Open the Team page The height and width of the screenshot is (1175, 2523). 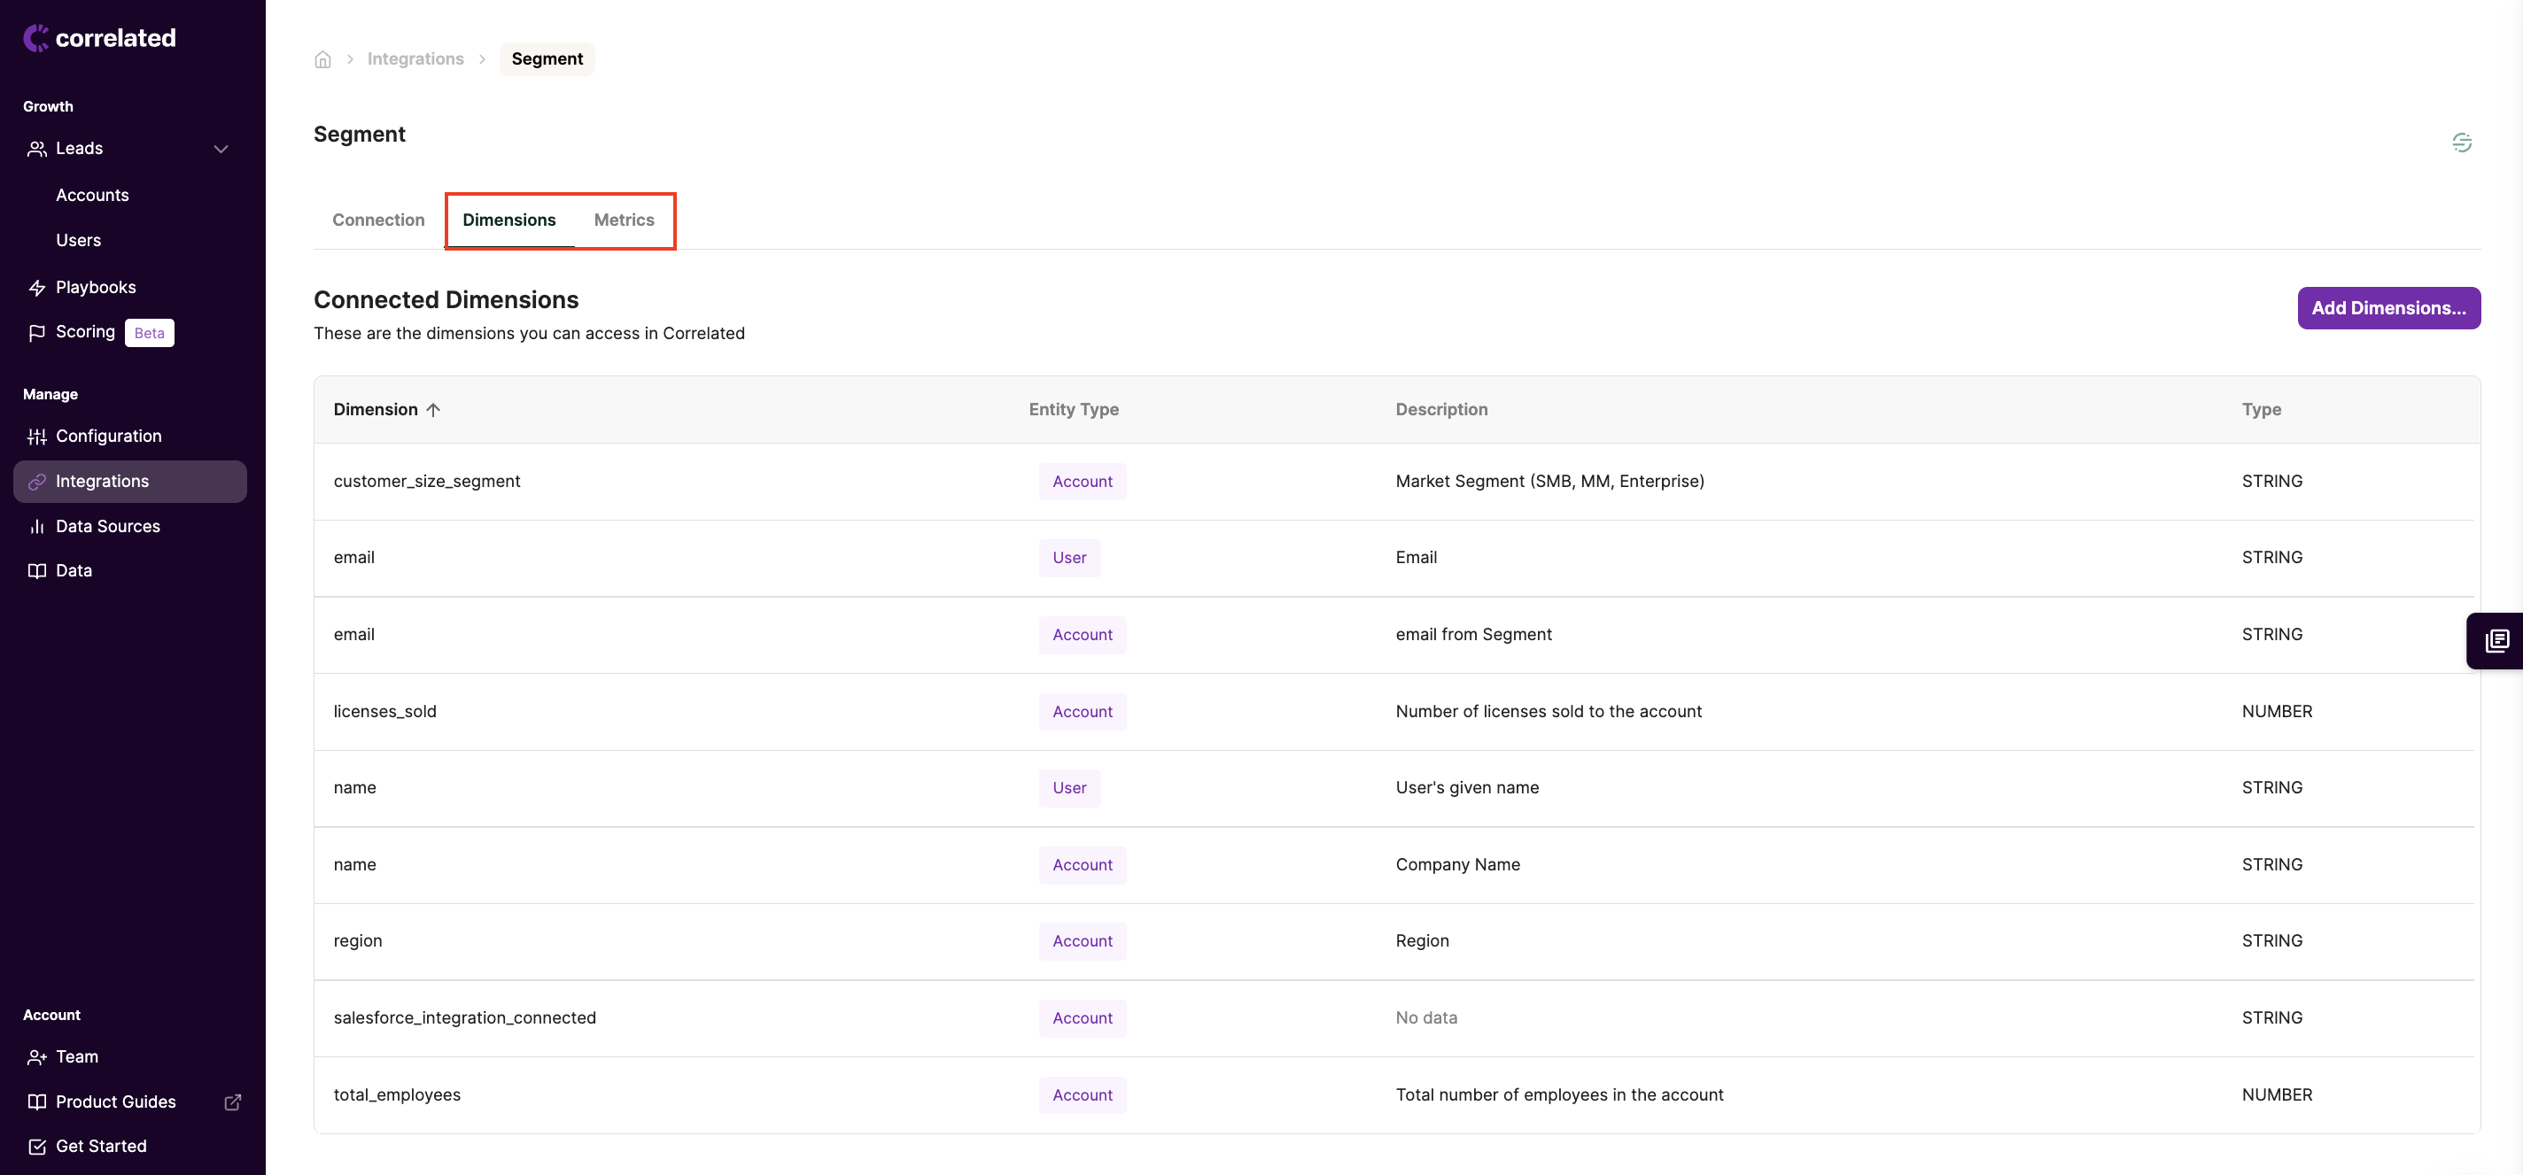(76, 1056)
